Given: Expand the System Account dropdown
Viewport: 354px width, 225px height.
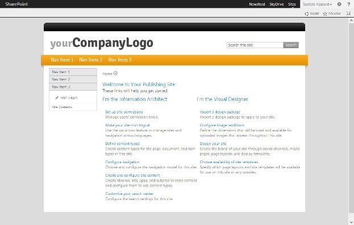Looking at the screenshot, I should click(318, 5).
